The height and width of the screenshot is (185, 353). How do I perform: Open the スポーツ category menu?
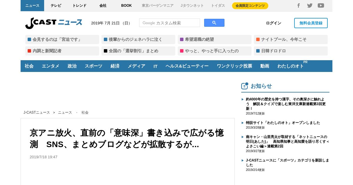94,66
